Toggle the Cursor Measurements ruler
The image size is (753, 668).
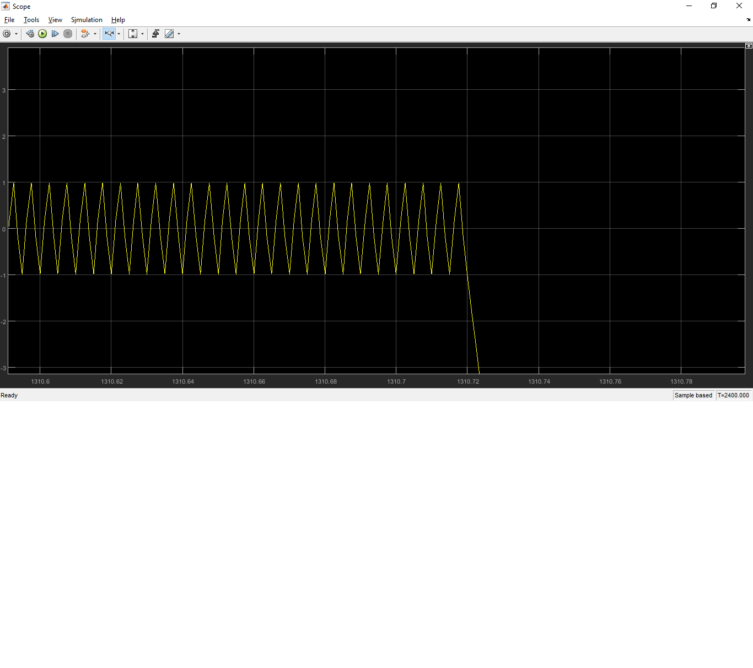coord(169,34)
